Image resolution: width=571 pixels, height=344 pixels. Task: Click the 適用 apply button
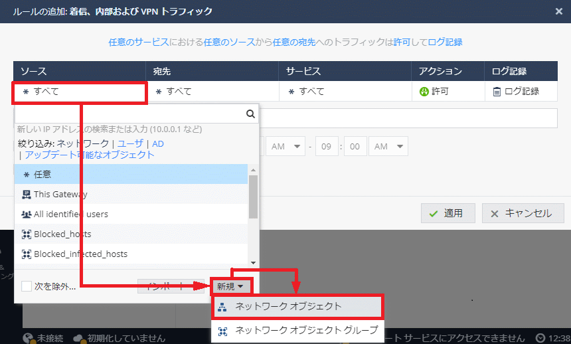coord(447,213)
